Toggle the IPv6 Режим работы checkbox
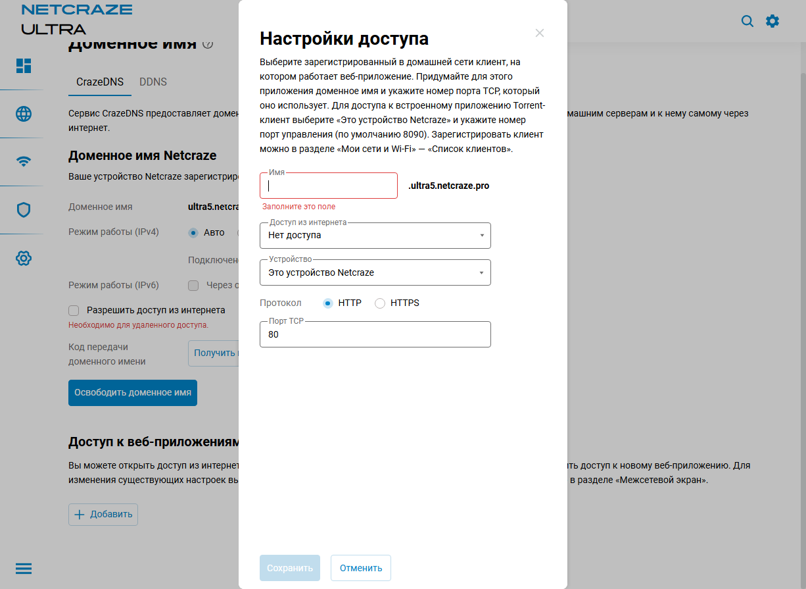Screen dimensions: 806x589 pos(193,286)
